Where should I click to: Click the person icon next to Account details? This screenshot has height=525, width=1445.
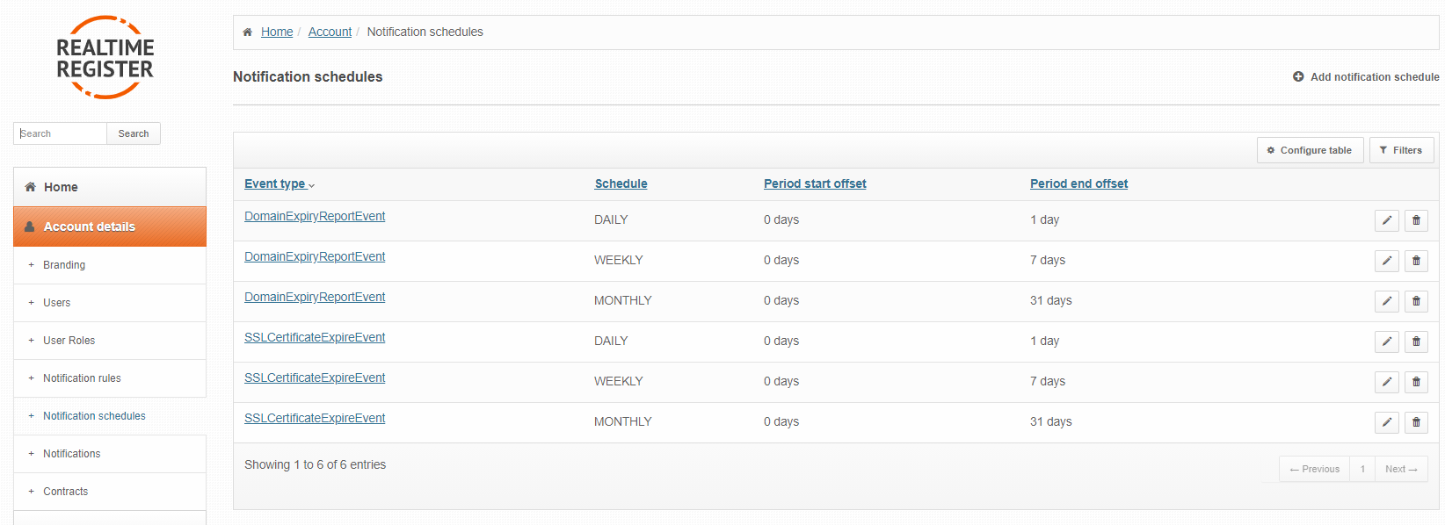(30, 227)
